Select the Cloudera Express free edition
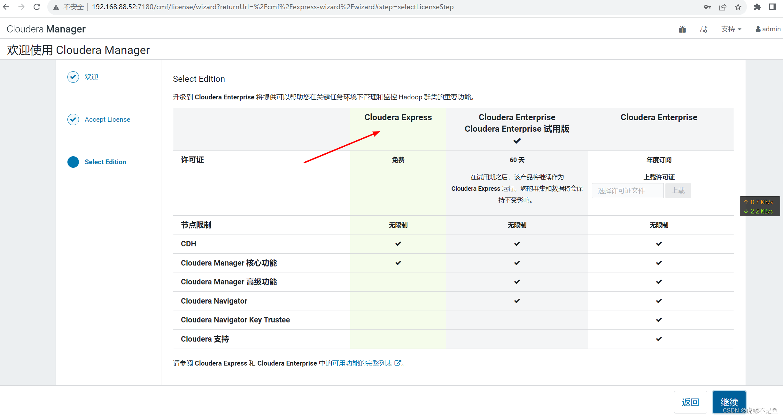Screen dimensions: 783x417 (398, 117)
